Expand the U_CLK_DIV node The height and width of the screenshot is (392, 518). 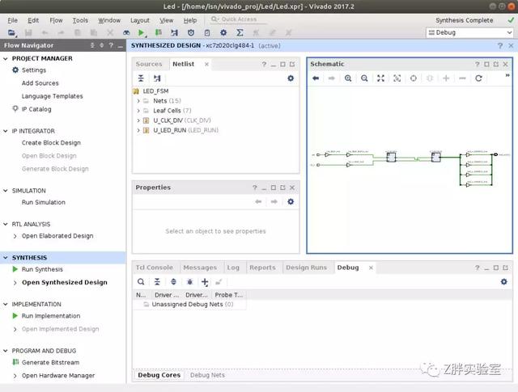point(138,120)
